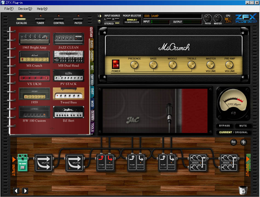260x197 pixels.
Task: Select the middle TO AMP / FROM MIC module
Action: tap(136, 163)
